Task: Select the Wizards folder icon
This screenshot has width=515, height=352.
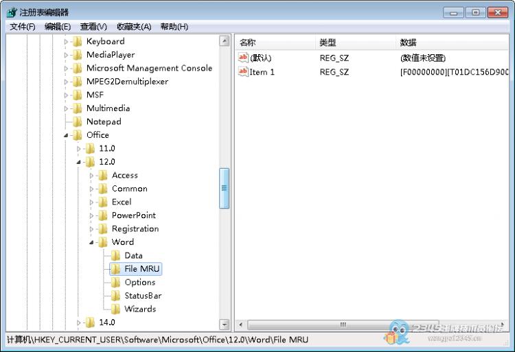Action: (x=115, y=309)
